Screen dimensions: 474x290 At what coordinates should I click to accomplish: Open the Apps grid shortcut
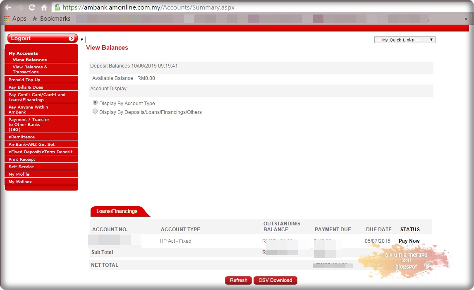coord(15,19)
